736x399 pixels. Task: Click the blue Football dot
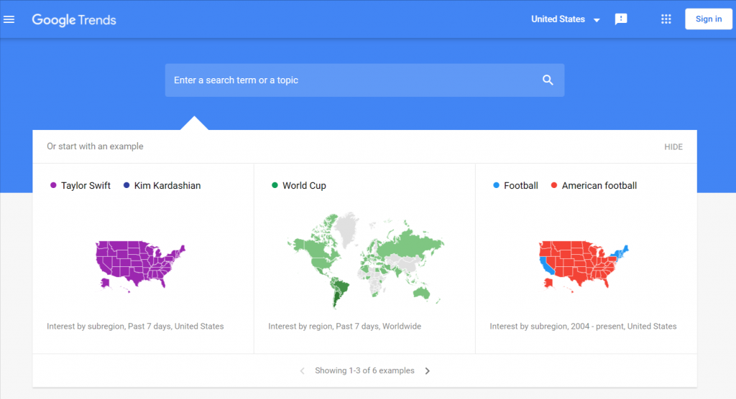click(496, 185)
